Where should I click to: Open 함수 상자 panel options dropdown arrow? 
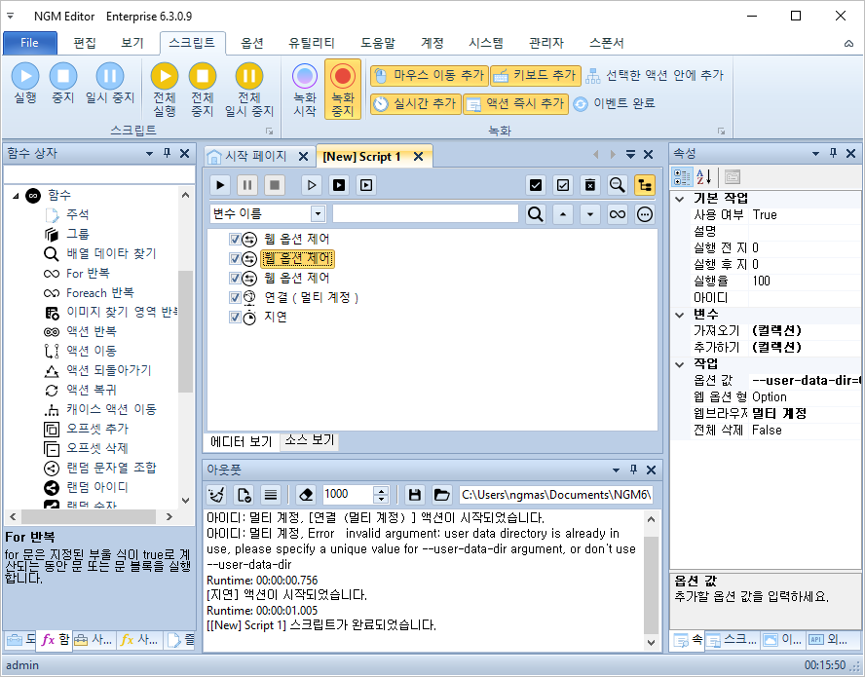click(x=149, y=154)
